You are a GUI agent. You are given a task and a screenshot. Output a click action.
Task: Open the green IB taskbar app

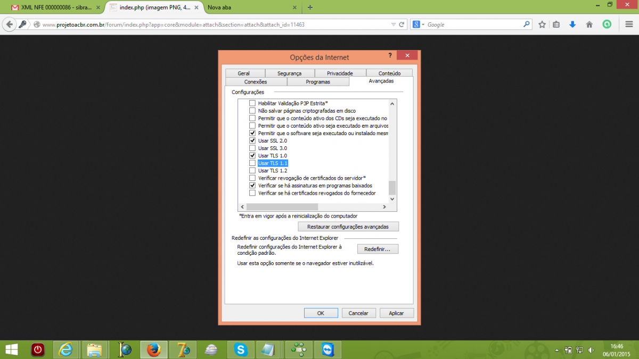[x=298, y=349]
